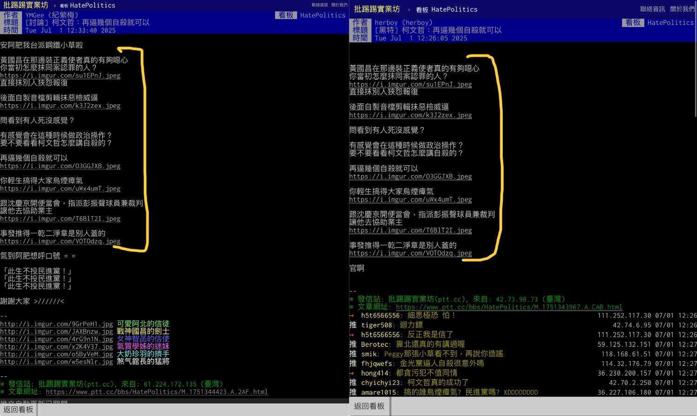Image resolution: width=697 pixels, height=416 pixels.
Task: Click signature text 氣質學姊的迷妹
Action: pyautogui.click(x=143, y=347)
